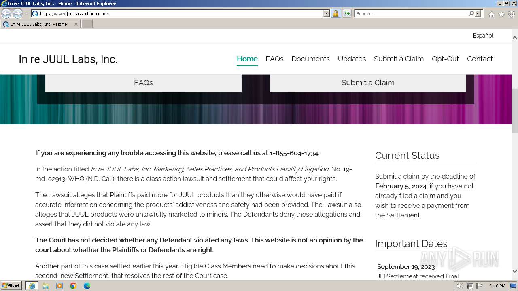Open the Windows Start button

pyautogui.click(x=11, y=286)
